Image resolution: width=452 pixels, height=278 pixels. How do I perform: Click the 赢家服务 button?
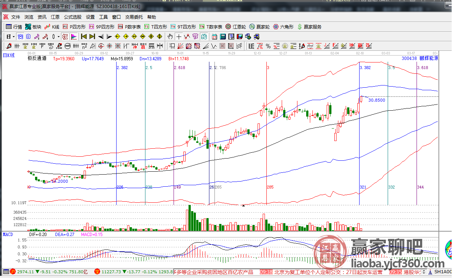pos(309,27)
